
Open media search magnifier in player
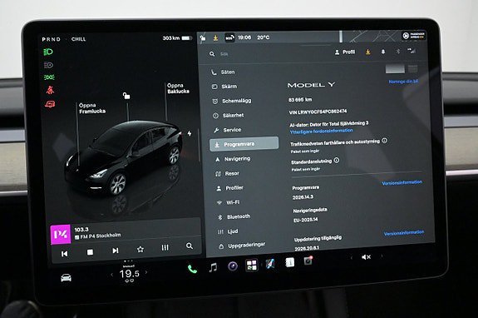coord(190,246)
